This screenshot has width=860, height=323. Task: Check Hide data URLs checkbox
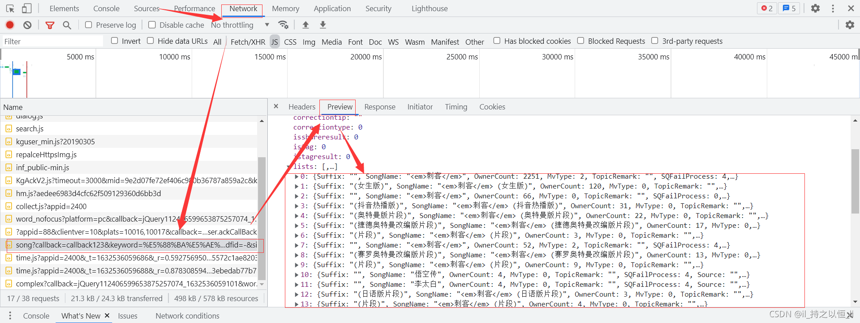150,41
